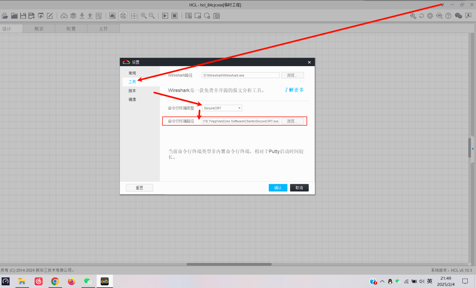Click the 英 input method indicator
Screen dimensions: 476x288
[430, 281]
